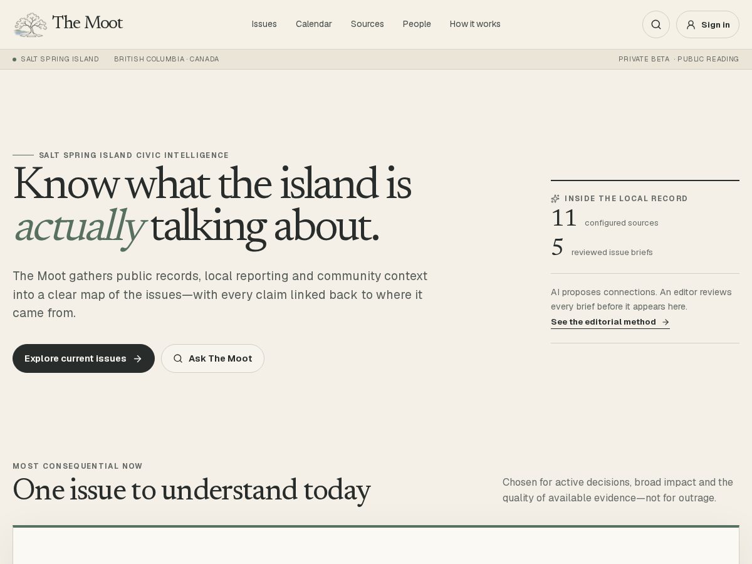Click the Private Beta label
The image size is (752, 564).
point(644,60)
